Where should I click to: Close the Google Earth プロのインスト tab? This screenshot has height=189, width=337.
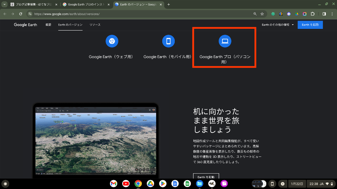tap(109, 5)
